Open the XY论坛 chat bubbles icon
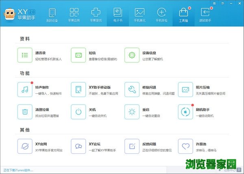244x174 pixels. pos(78,146)
